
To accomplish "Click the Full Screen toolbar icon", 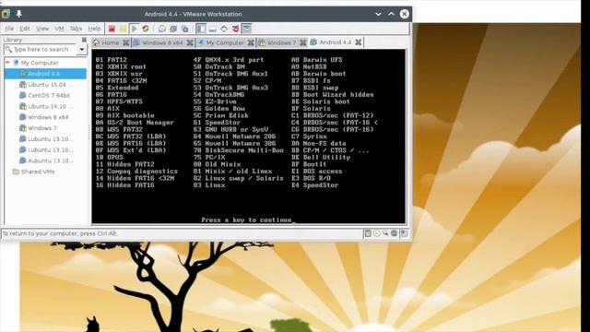I will click(224, 29).
